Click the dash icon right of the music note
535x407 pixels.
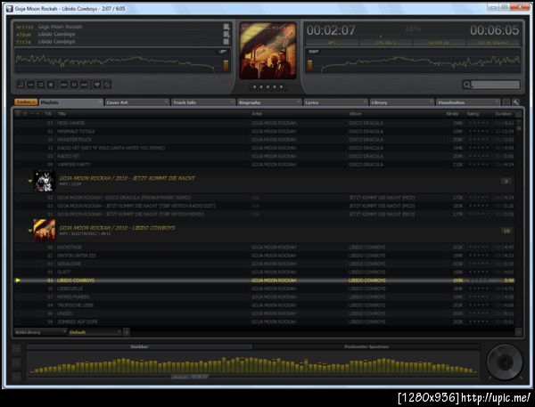point(30,85)
